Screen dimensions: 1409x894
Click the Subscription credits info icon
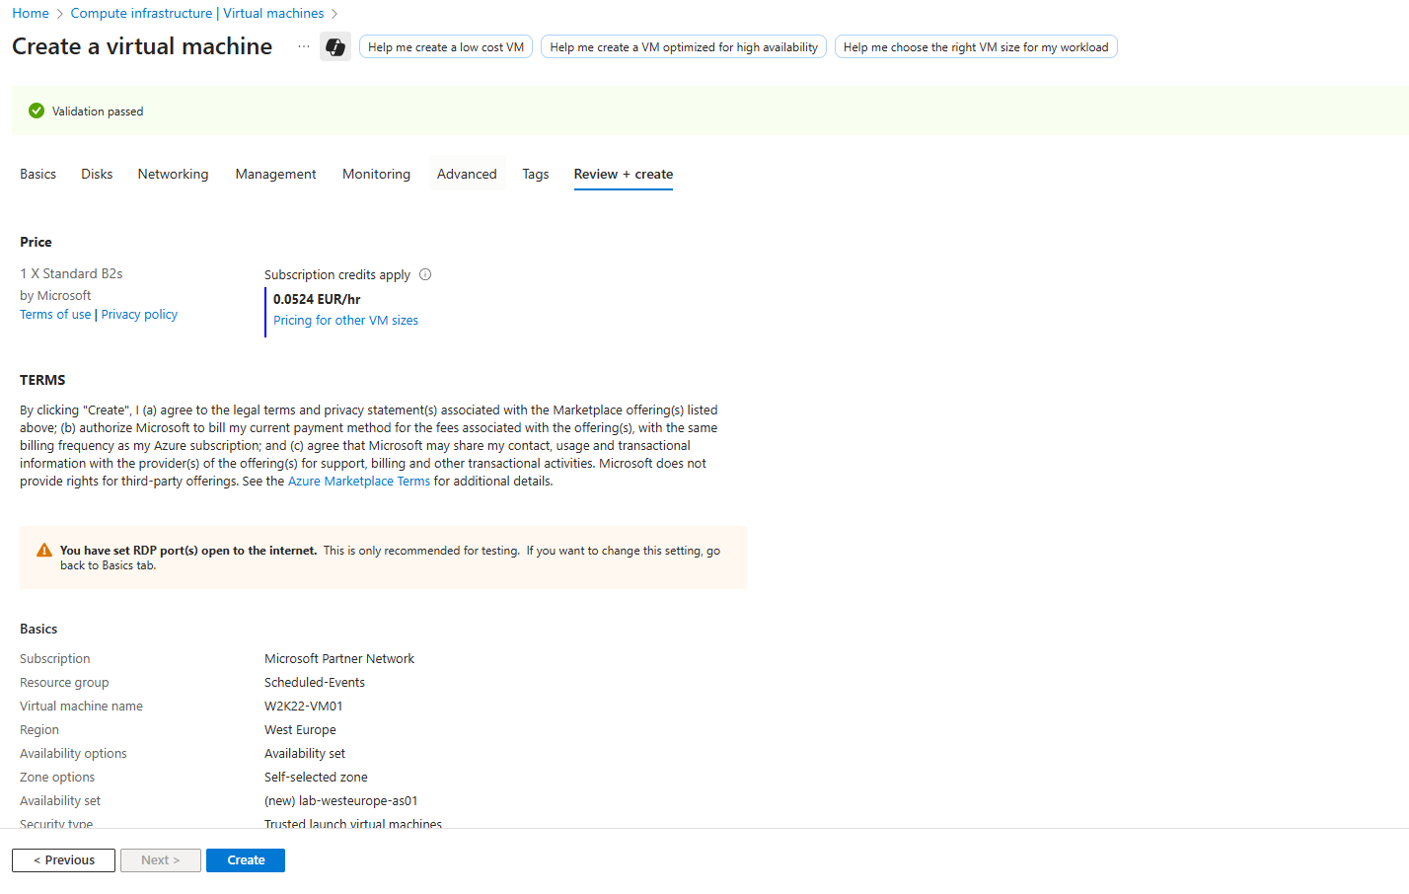[x=425, y=274]
